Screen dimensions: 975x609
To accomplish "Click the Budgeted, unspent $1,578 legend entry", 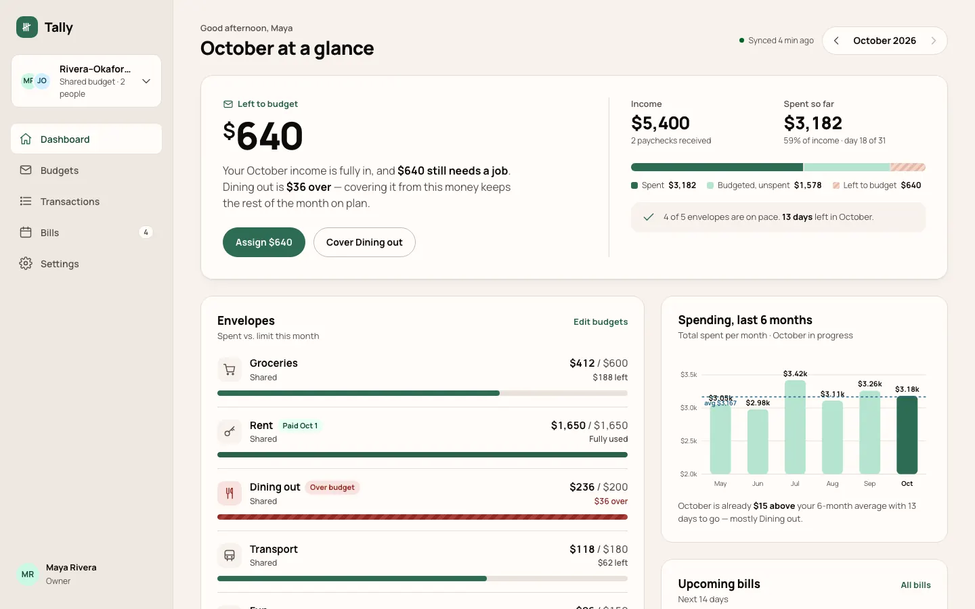I will pos(764,185).
